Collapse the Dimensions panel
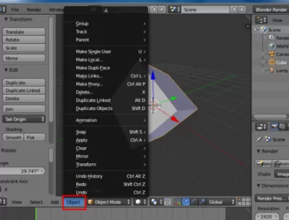Image resolution: width=289 pixels, height=220 pixels. pyautogui.click(x=258, y=186)
